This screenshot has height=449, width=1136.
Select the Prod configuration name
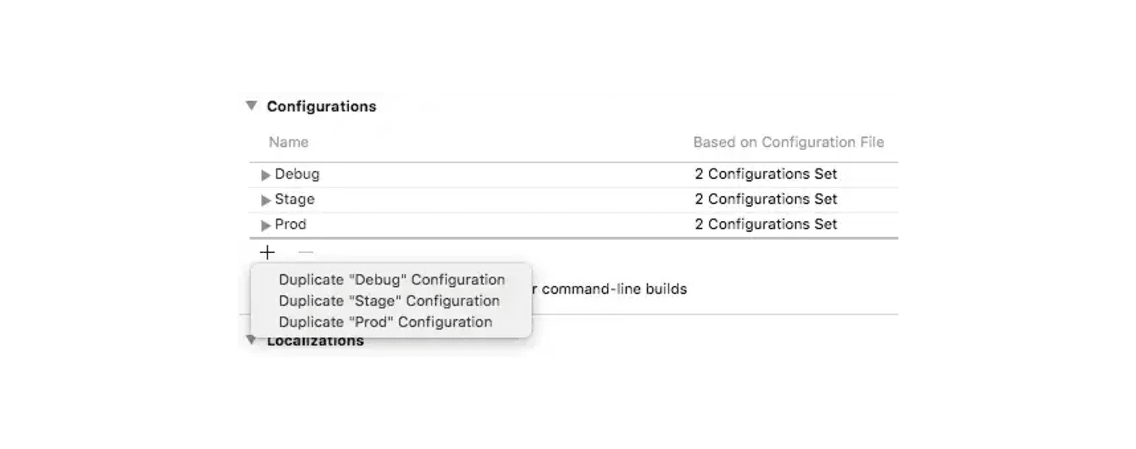click(290, 224)
